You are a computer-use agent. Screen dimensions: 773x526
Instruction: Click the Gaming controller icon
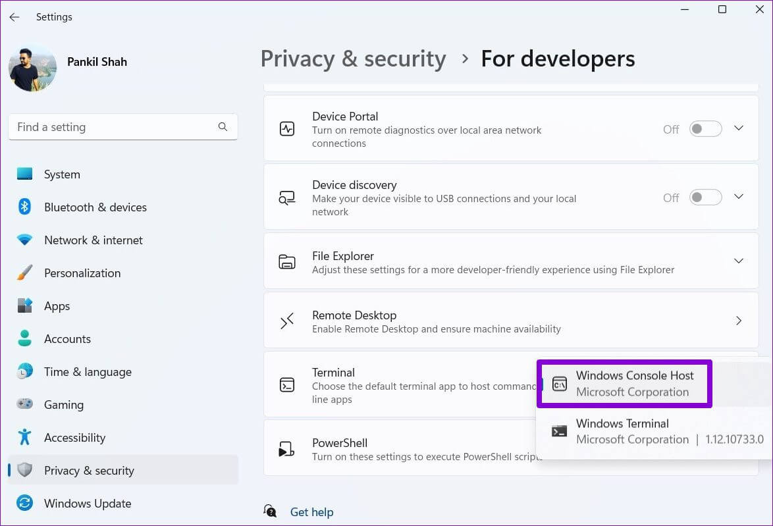point(24,404)
